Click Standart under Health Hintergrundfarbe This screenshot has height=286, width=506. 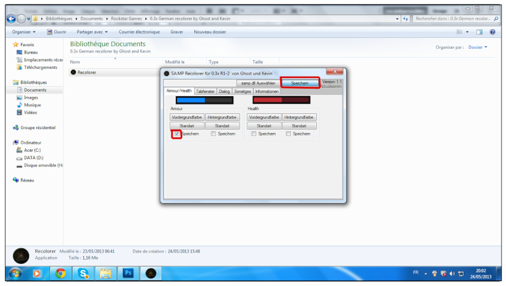pos(299,126)
